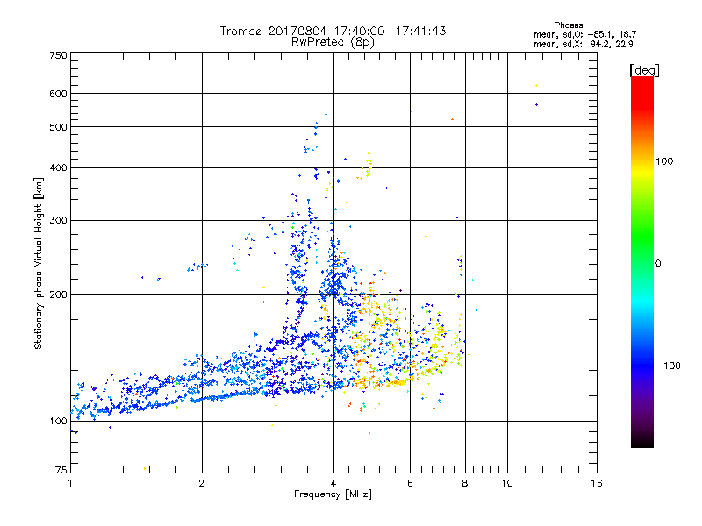
Task: Click the colorbar tick label '0'
Action: click(658, 264)
